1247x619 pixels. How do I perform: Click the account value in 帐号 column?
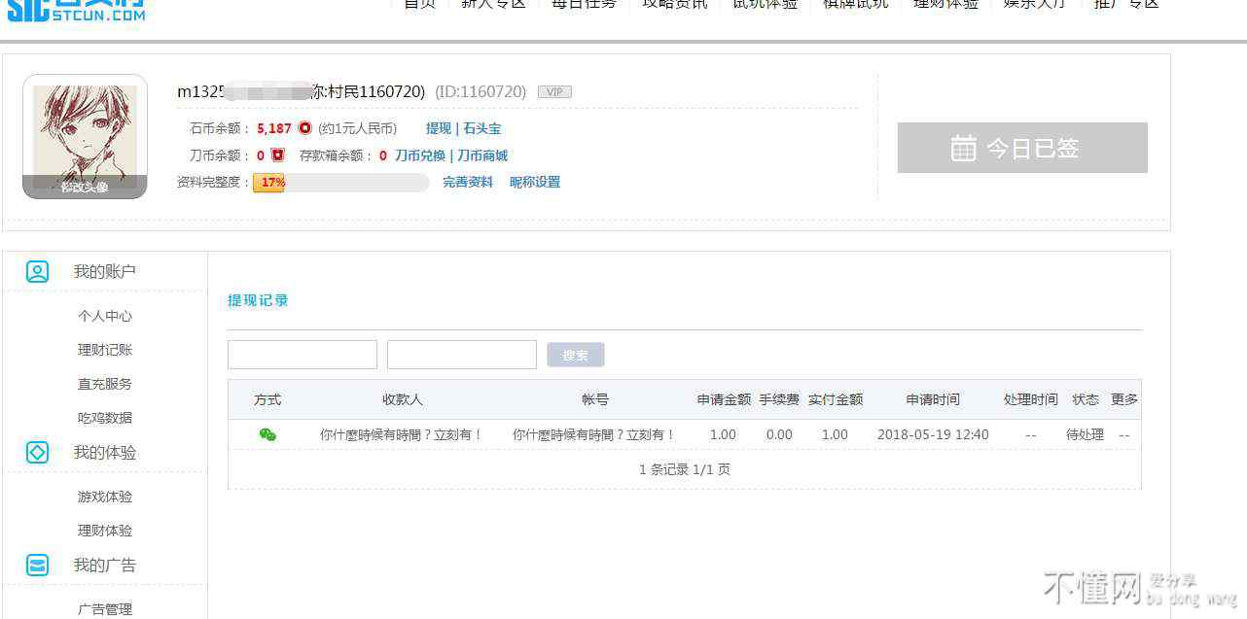tap(594, 434)
